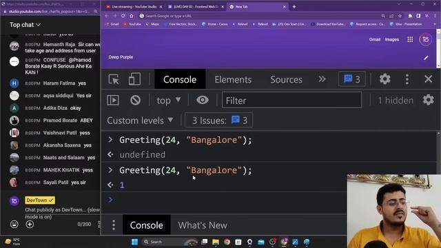Open the Chrome extensions puzzle icon

point(410,16)
